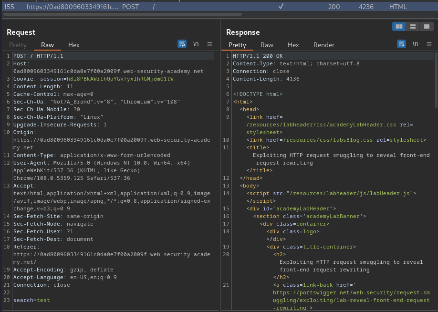The image size is (438, 312).
Task: Click 'Content-Type: text/html; charset=utf-8' response header
Action: [x=296, y=63]
